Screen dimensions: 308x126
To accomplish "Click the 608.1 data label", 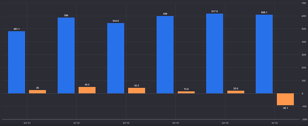I will (x=264, y=12).
